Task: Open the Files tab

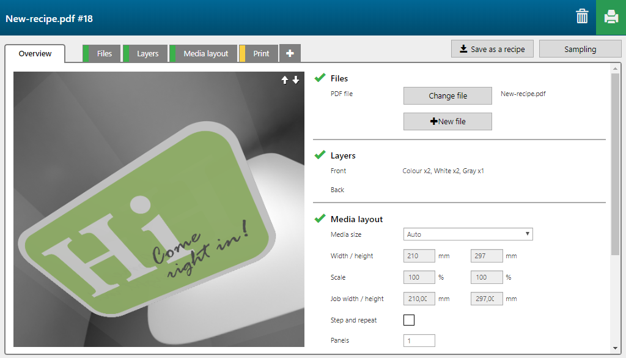Action: [101, 53]
